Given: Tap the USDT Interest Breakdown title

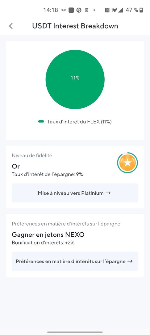Looking at the screenshot, I should 75,26.
